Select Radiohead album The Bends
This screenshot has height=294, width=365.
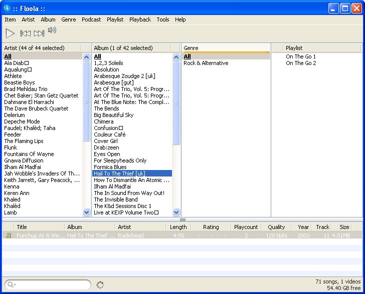click(x=106, y=108)
